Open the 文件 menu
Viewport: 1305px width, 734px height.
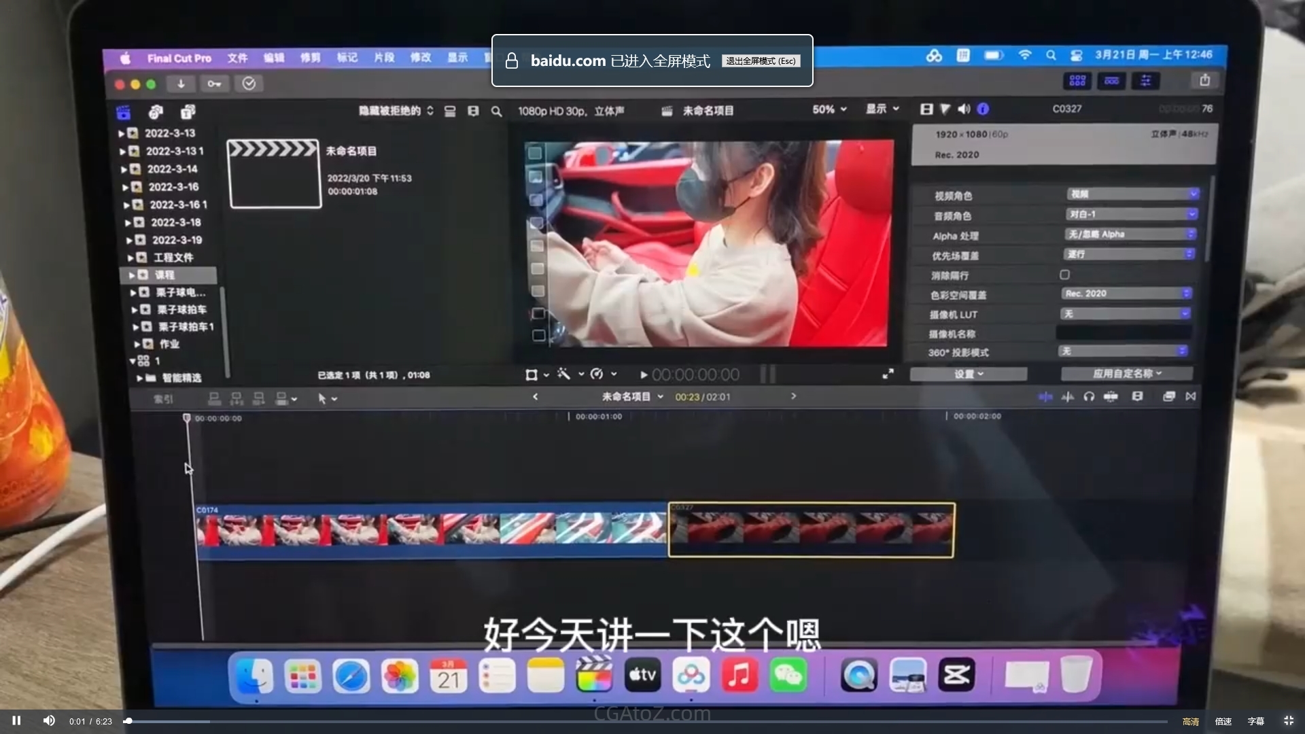pyautogui.click(x=237, y=58)
